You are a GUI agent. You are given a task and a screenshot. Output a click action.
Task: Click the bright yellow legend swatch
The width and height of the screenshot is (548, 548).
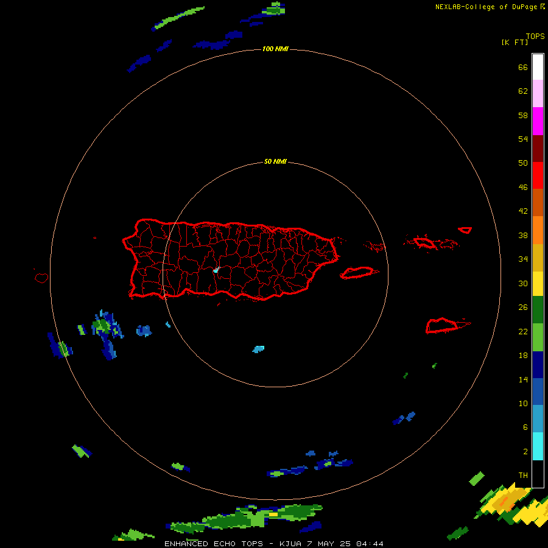[538, 284]
